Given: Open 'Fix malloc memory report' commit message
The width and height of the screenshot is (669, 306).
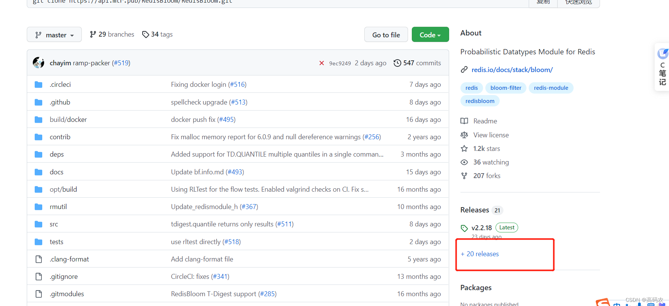Looking at the screenshot, I should [x=266, y=137].
